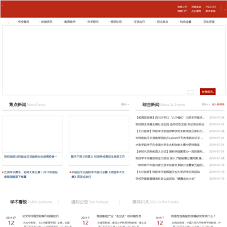227x227 pixels.
Task: Select the 媒体川大 SCU in the Media tab
Action: [155, 202]
